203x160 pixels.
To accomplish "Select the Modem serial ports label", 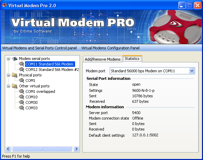I will 34,59.
